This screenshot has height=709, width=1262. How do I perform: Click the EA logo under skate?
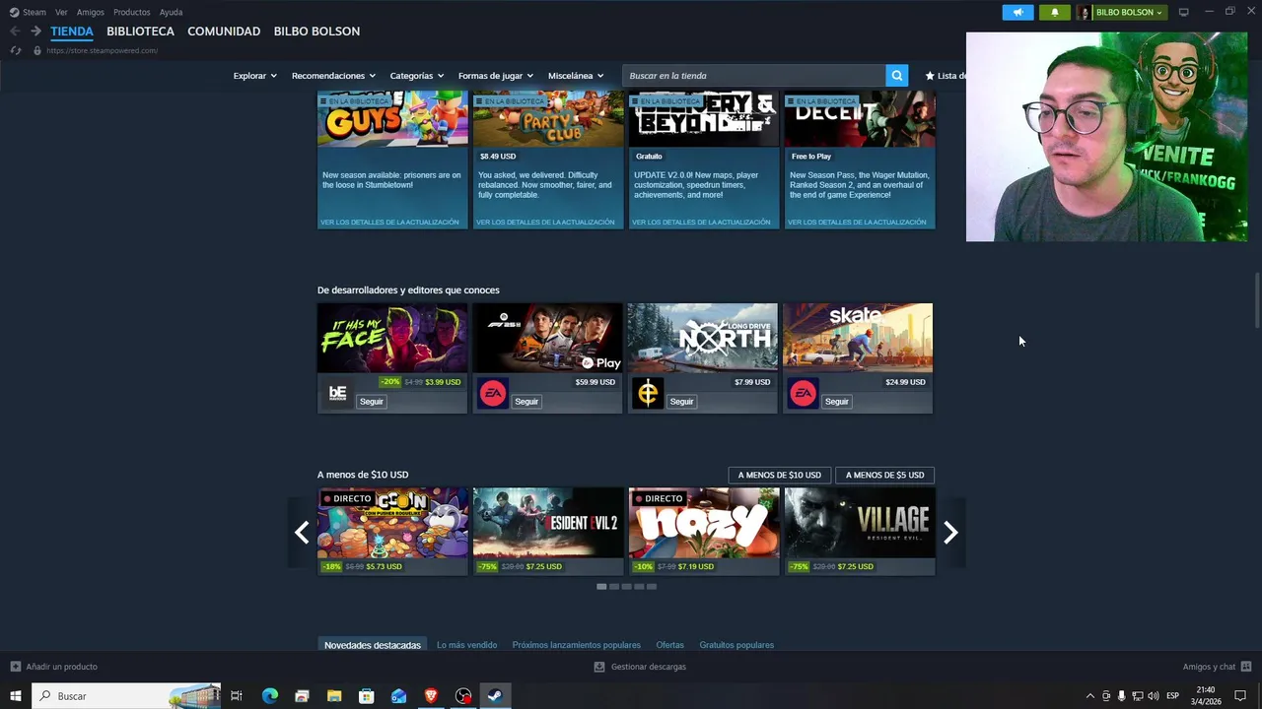click(804, 394)
